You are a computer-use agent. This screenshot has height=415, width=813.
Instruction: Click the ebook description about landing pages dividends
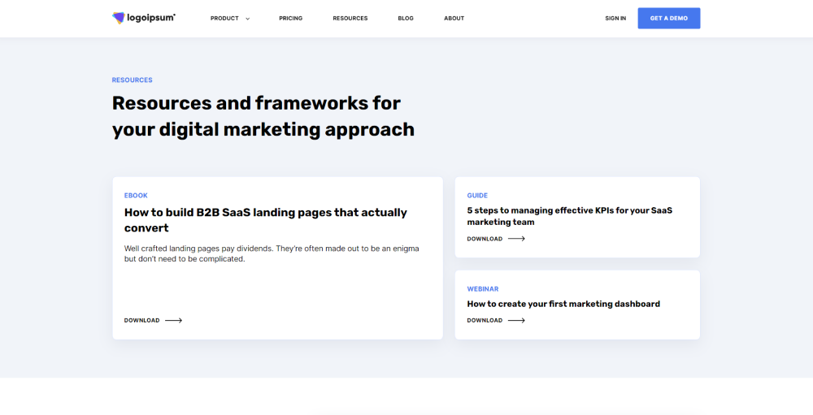click(x=272, y=253)
